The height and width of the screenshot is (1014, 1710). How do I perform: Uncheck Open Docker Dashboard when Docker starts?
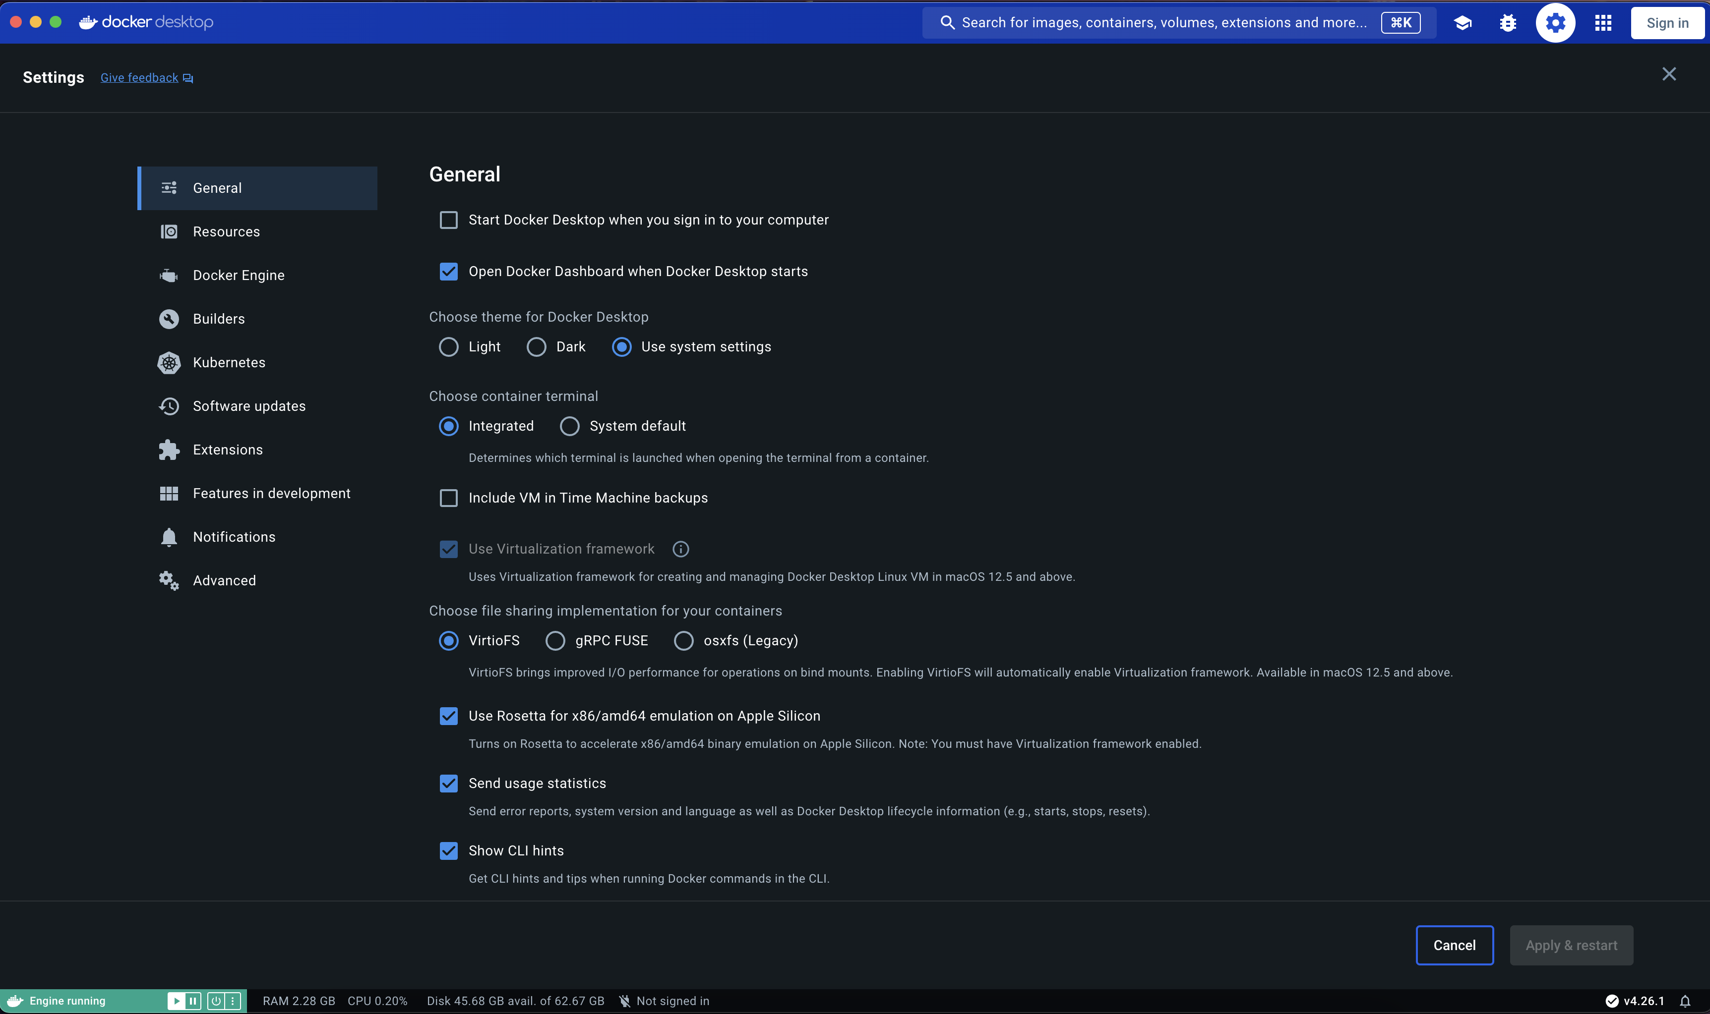tap(448, 271)
